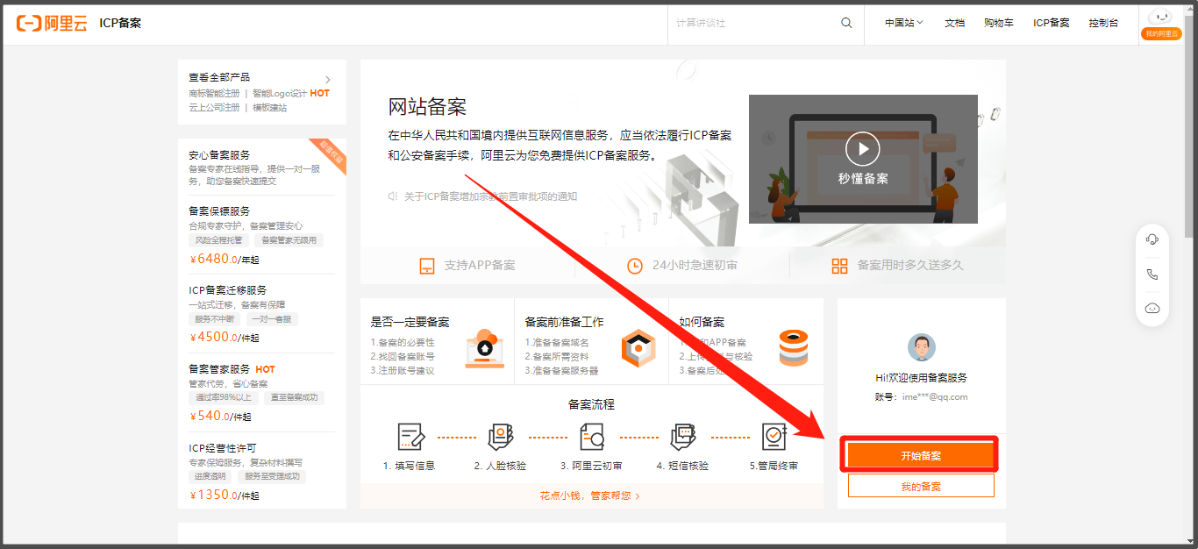Click the 2.找回备案账号 link
1198x549 pixels.
point(403,356)
